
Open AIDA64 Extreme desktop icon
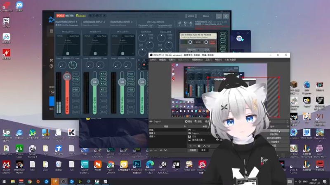pos(6,167)
